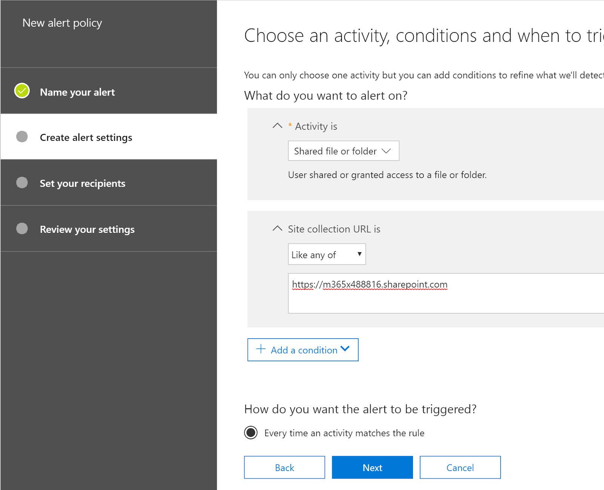Image resolution: width=604 pixels, height=490 pixels.
Task: Select the gray circle next to Create alert settings
Action: 22,137
